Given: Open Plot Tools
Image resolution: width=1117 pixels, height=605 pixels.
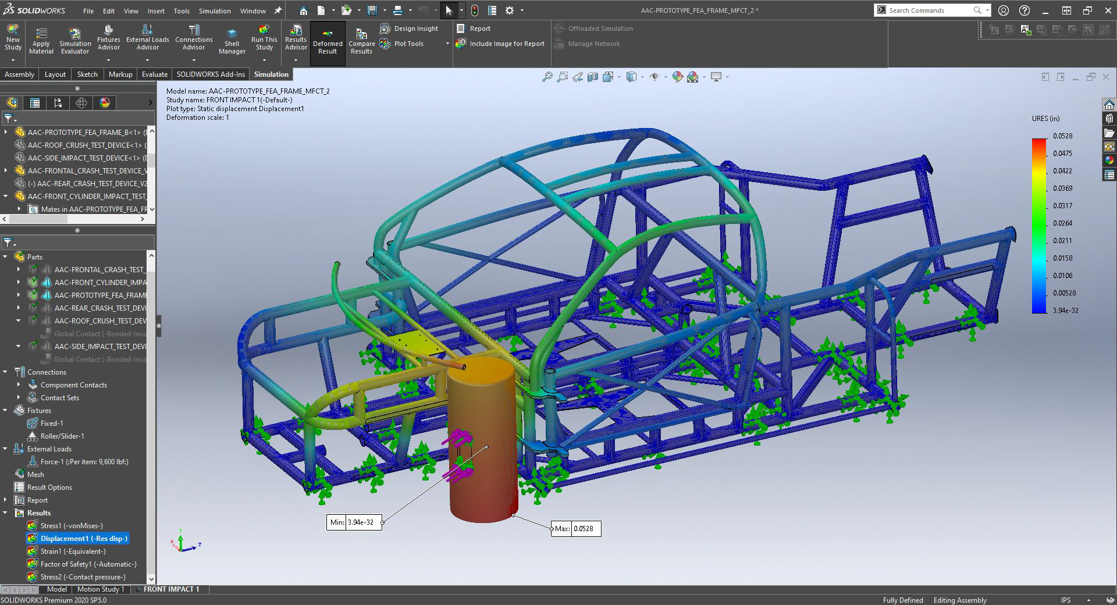Looking at the screenshot, I should tap(402, 44).
